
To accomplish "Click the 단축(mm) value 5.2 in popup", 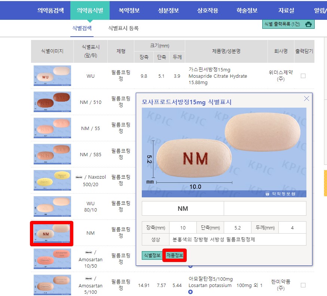I will (238, 228).
